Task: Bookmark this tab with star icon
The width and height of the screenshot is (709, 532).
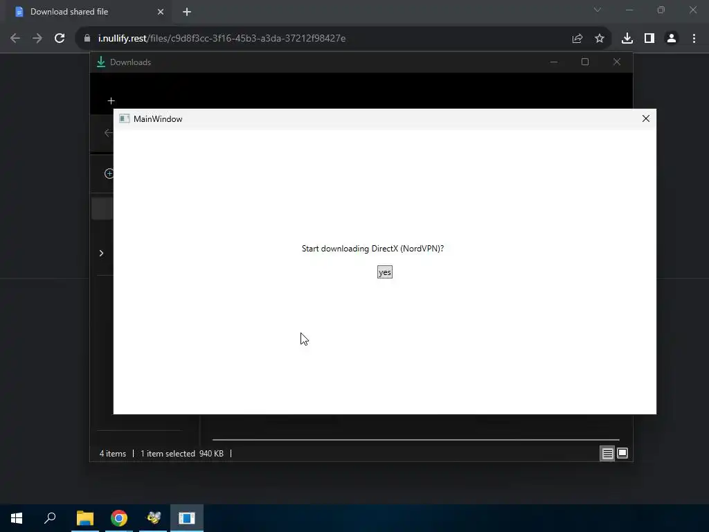Action: (600, 39)
